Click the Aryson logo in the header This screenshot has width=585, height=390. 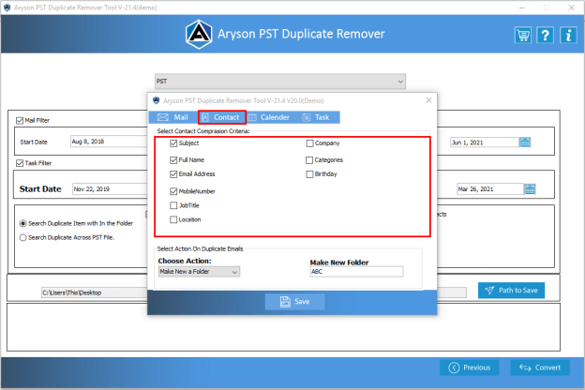[x=199, y=35]
